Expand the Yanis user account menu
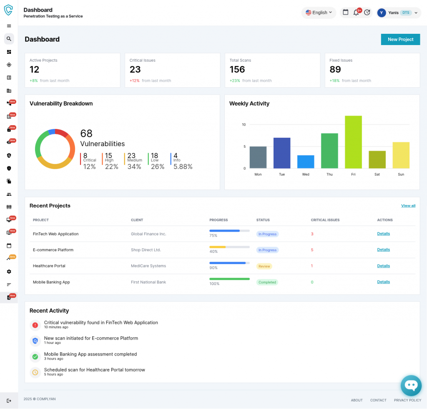Viewport: 427px width, 409px height. pyautogui.click(x=399, y=13)
